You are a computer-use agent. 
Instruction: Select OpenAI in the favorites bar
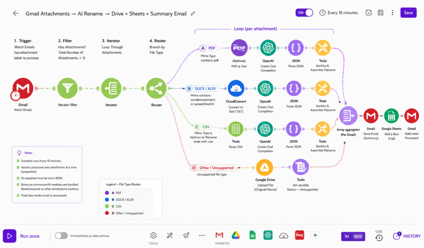[x=268, y=235]
